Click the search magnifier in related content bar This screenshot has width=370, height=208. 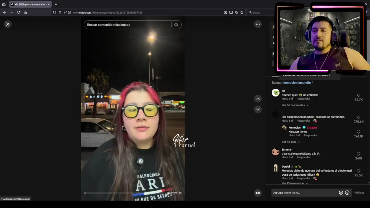coord(176,25)
